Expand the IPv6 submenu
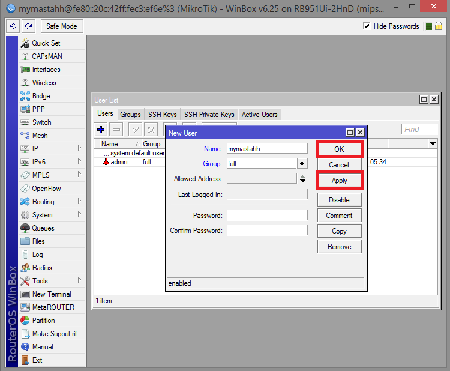Image resolution: width=450 pixels, height=371 pixels. (79, 161)
